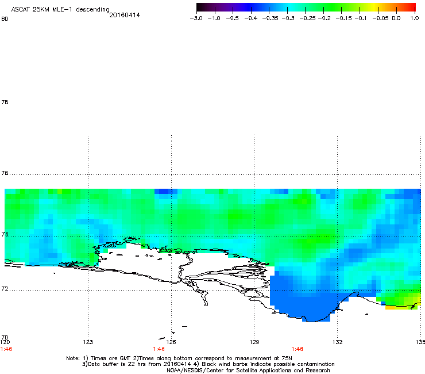Screen dimensions: 425x374
Task: Click the -0.4 color scale value
Action: pos(251,18)
